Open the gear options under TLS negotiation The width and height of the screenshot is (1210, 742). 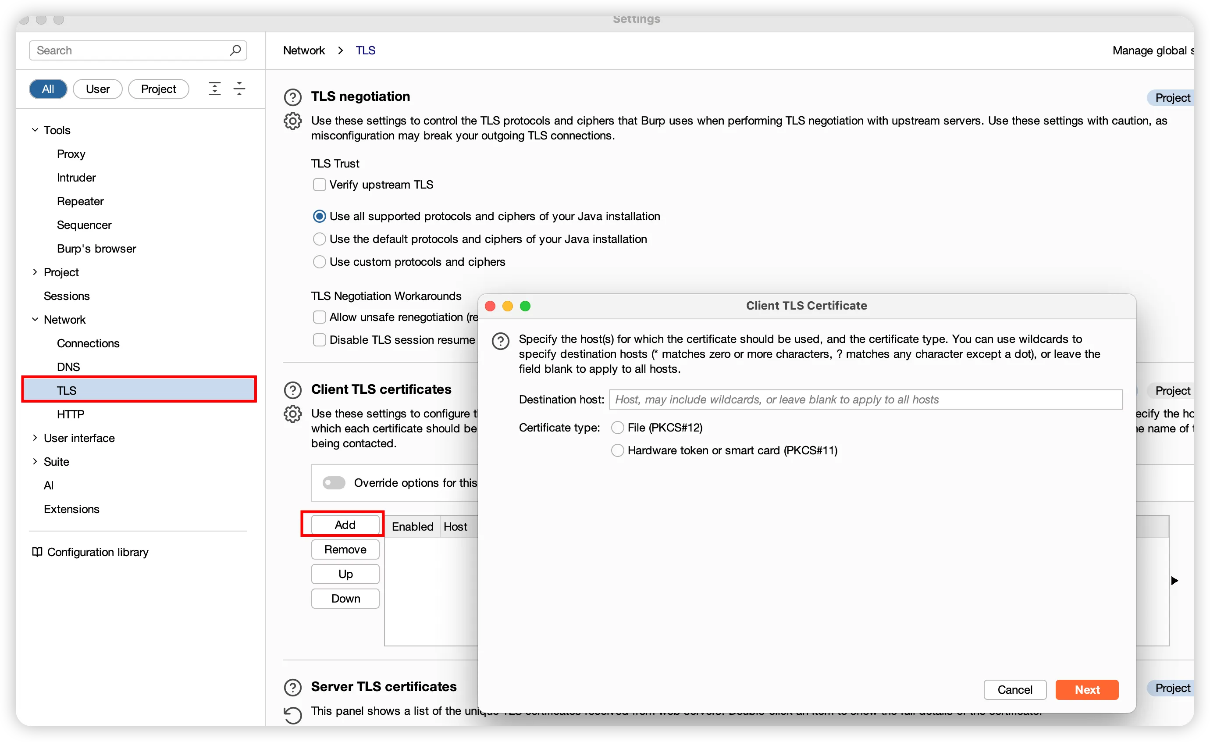click(293, 121)
